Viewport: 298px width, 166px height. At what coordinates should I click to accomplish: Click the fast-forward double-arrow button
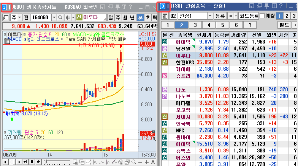tap(38, 162)
